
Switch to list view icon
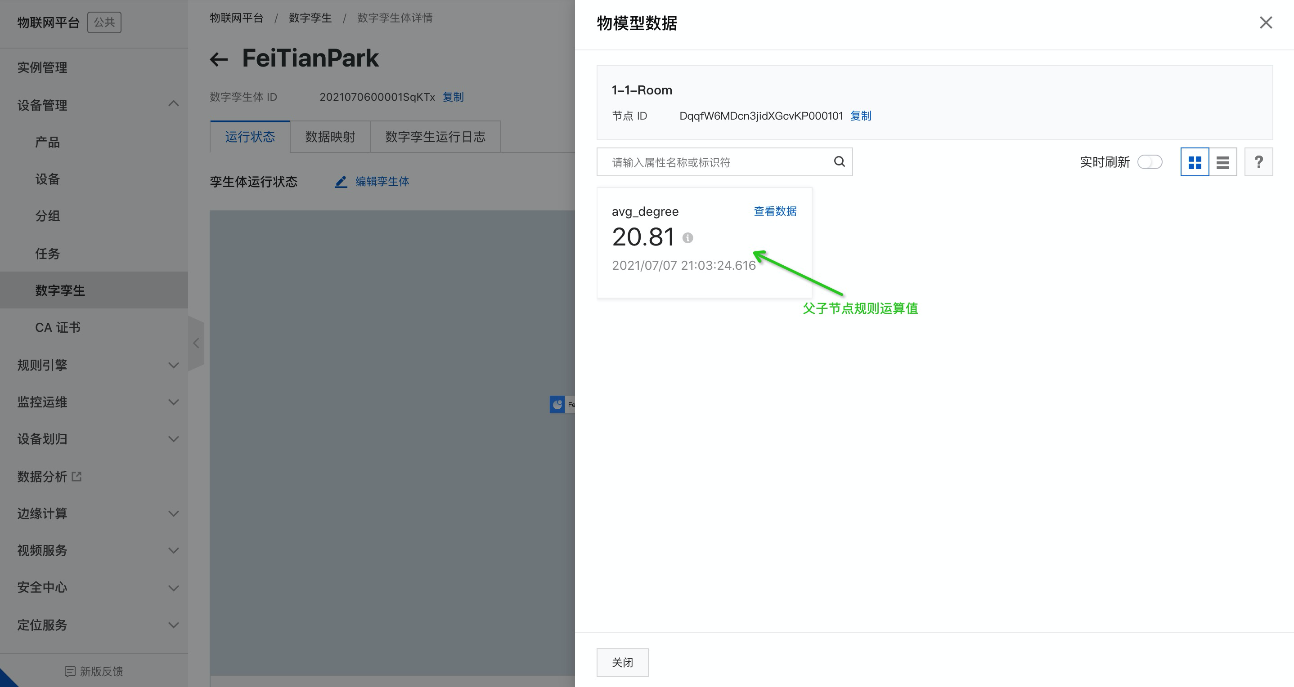pyautogui.click(x=1222, y=162)
